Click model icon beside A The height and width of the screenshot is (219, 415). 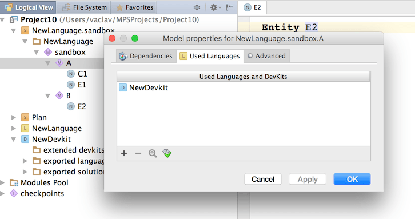59,63
